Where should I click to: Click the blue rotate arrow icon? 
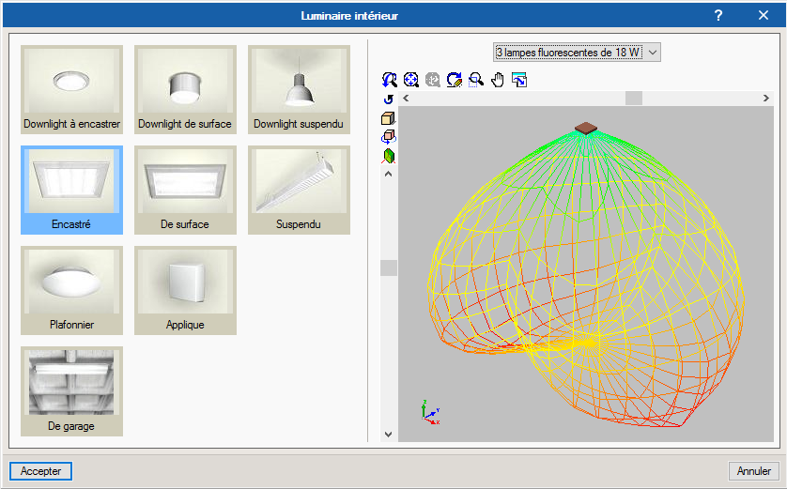point(389,99)
